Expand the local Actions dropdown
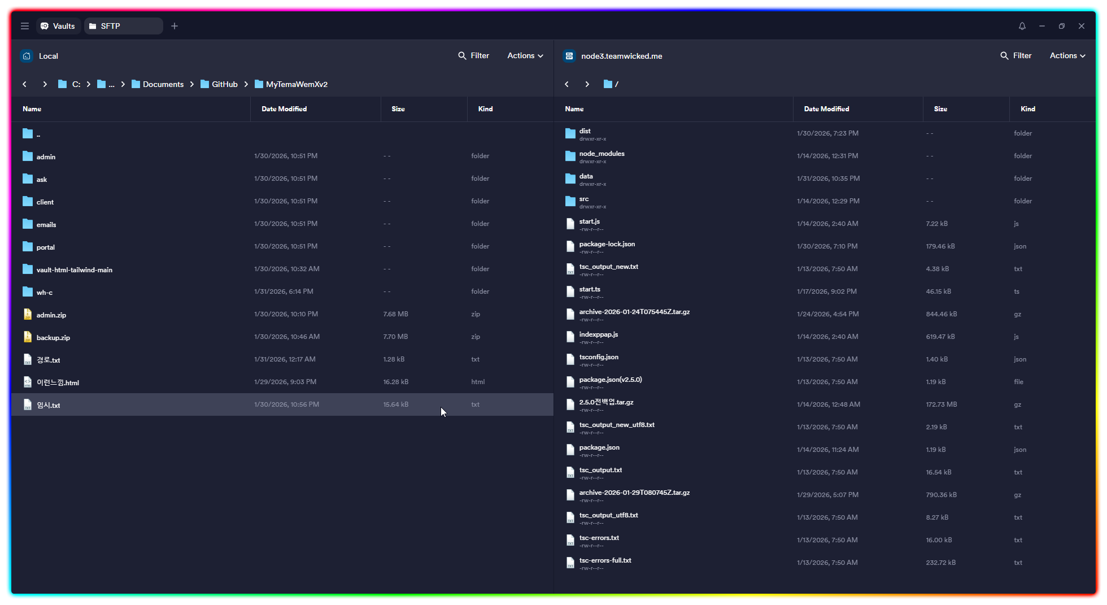The width and height of the screenshot is (1107, 605). tap(525, 55)
